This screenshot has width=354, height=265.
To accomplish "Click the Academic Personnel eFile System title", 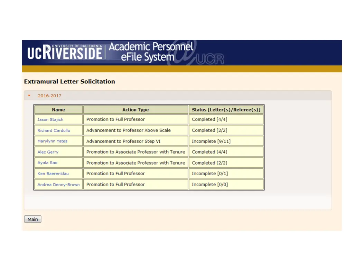I will click(151, 52).
